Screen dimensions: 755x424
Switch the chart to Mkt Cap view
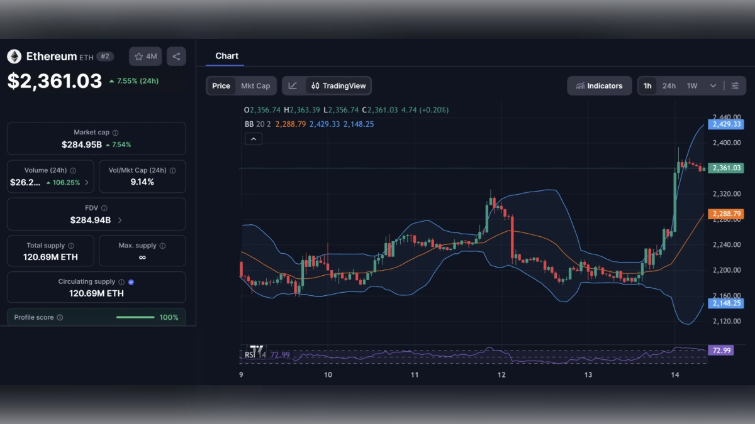(x=255, y=85)
